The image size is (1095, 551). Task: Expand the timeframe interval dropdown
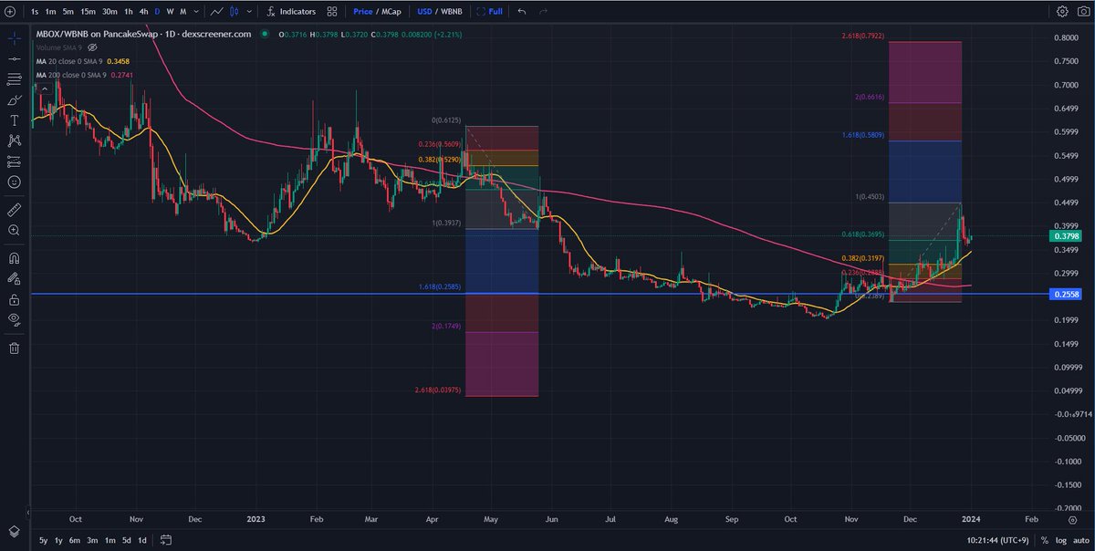point(198,12)
